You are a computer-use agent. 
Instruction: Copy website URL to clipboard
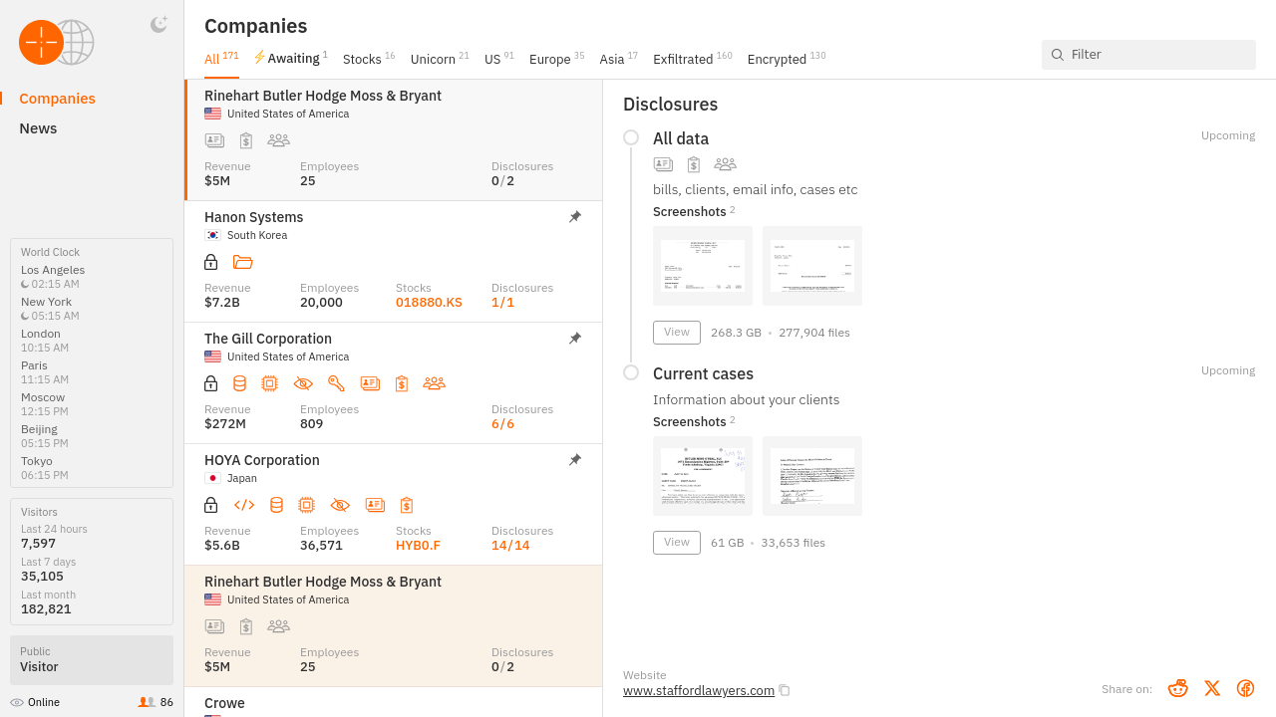pyautogui.click(x=785, y=690)
